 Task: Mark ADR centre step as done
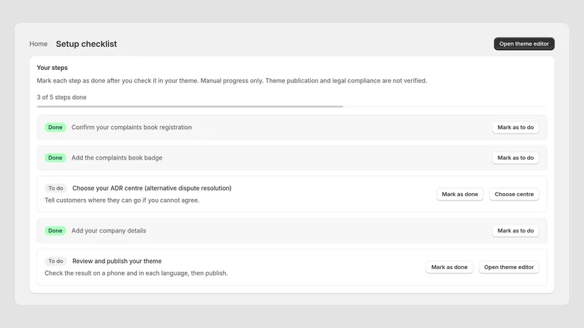pos(460,194)
